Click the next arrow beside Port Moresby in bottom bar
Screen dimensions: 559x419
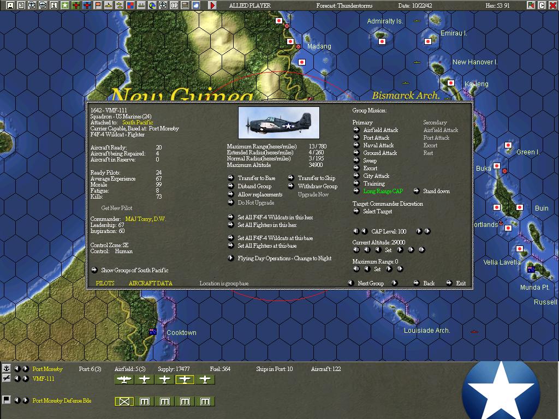tap(26, 369)
